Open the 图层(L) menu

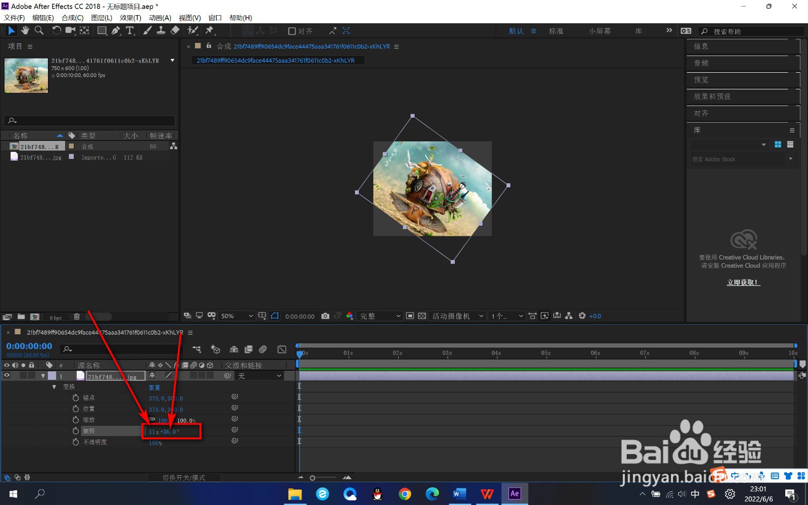[x=102, y=18]
